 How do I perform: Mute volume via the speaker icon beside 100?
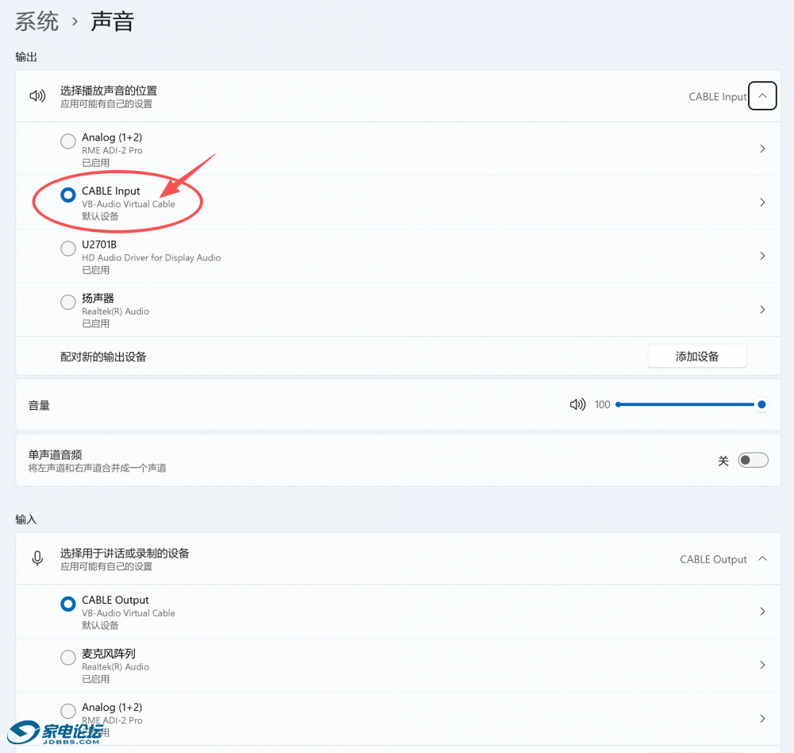click(x=577, y=404)
